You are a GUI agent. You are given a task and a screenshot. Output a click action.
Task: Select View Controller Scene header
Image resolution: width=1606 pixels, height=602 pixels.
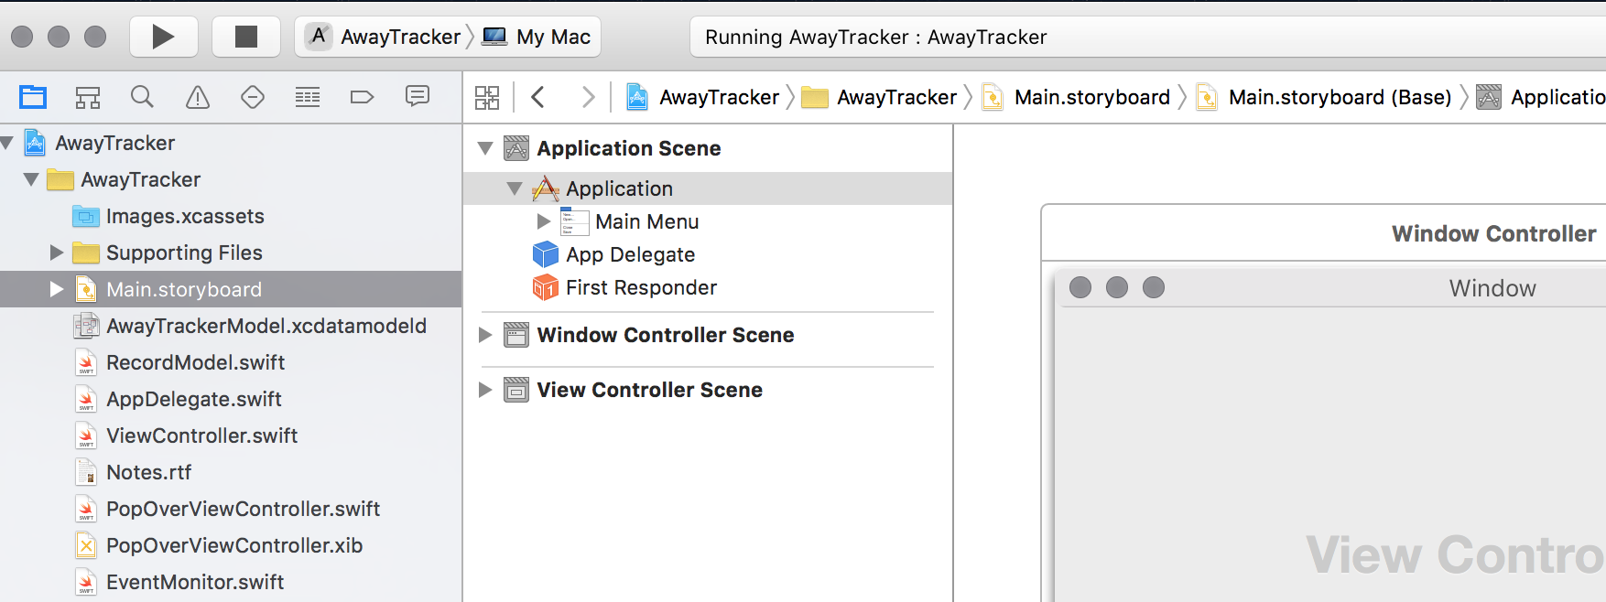pyautogui.click(x=649, y=390)
